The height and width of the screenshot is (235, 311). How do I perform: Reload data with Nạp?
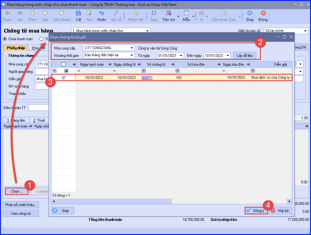click(x=154, y=16)
